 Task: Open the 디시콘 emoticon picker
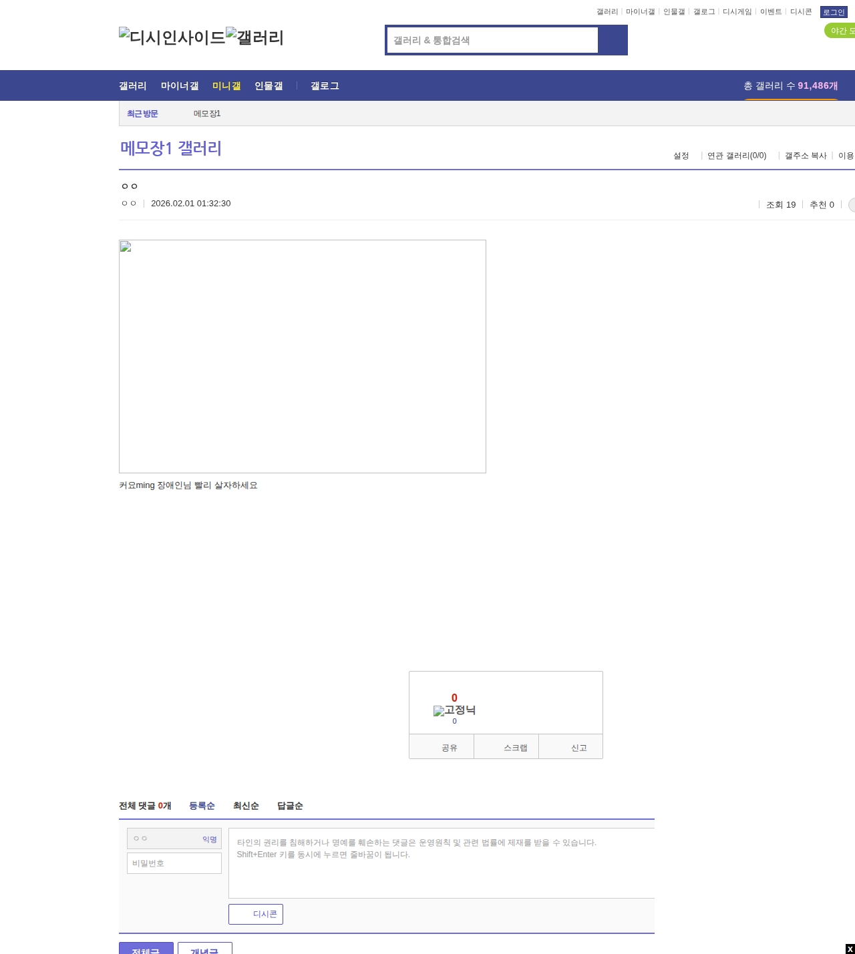click(256, 914)
